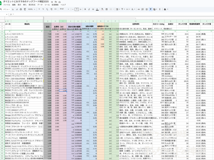The height and width of the screenshot is (160, 214).
Task: Select score cell 7.09
Action: (x=48, y=34)
